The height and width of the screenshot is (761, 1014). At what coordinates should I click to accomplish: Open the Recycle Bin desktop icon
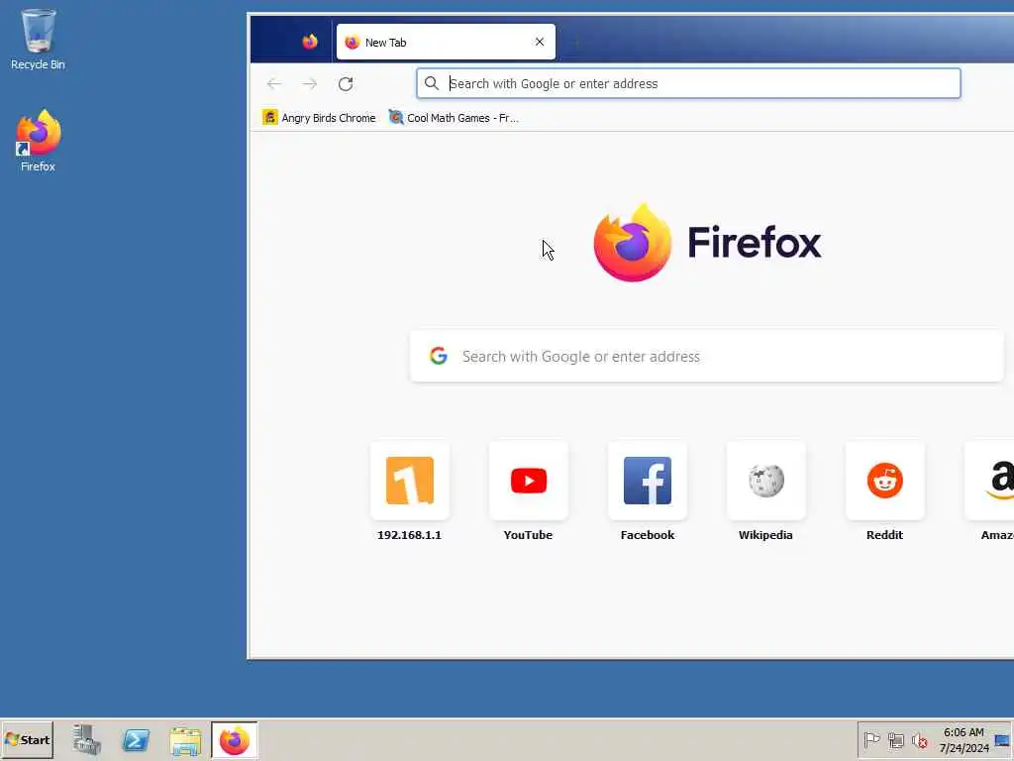pyautogui.click(x=38, y=39)
